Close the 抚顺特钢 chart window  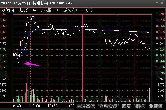[x=162, y=3]
